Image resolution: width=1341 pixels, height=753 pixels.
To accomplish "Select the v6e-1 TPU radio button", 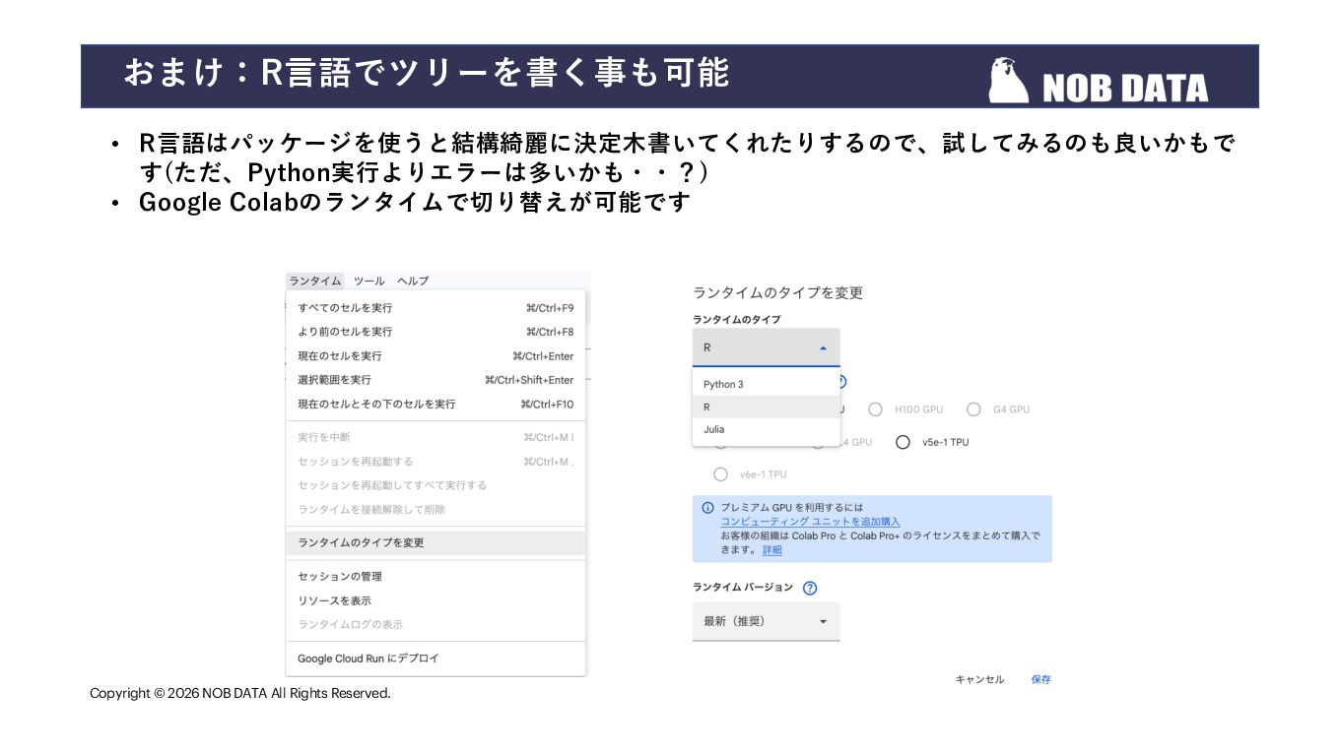I will tap(720, 474).
